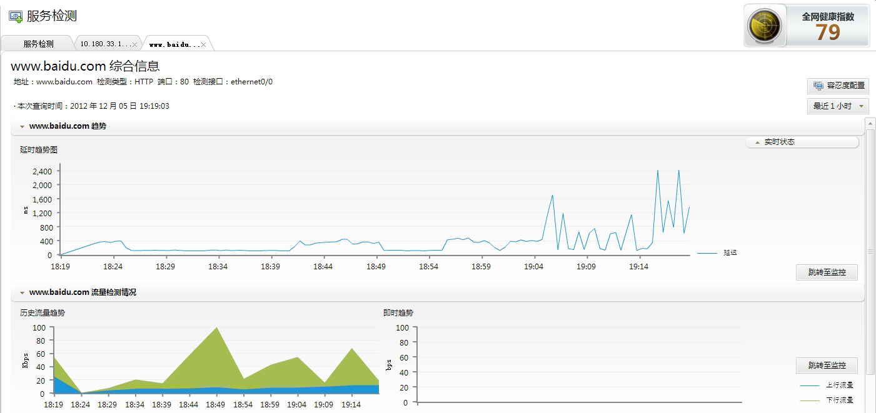The image size is (876, 413).
Task: Click the 服务检测 page icon
Action: tap(15, 16)
